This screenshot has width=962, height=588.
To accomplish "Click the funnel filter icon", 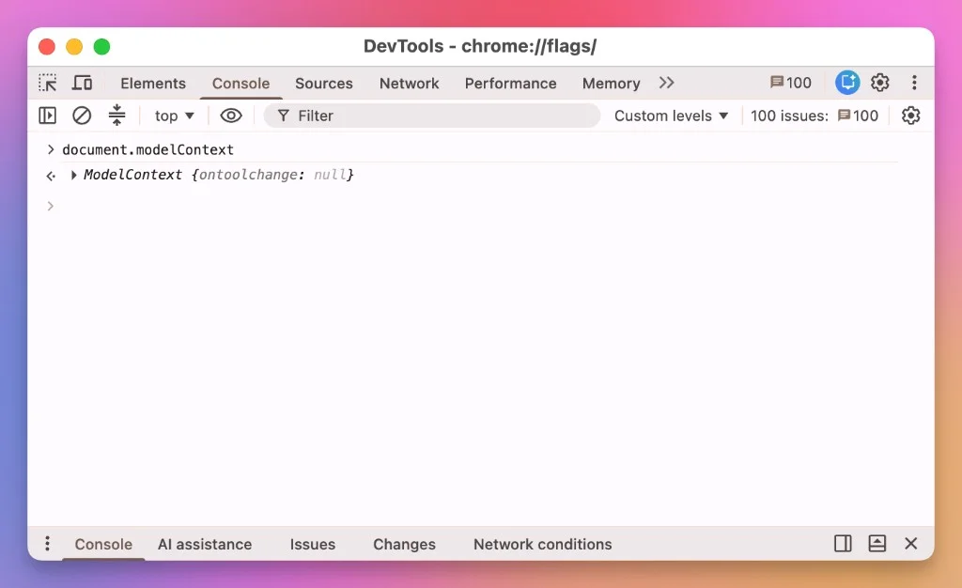I will [283, 116].
